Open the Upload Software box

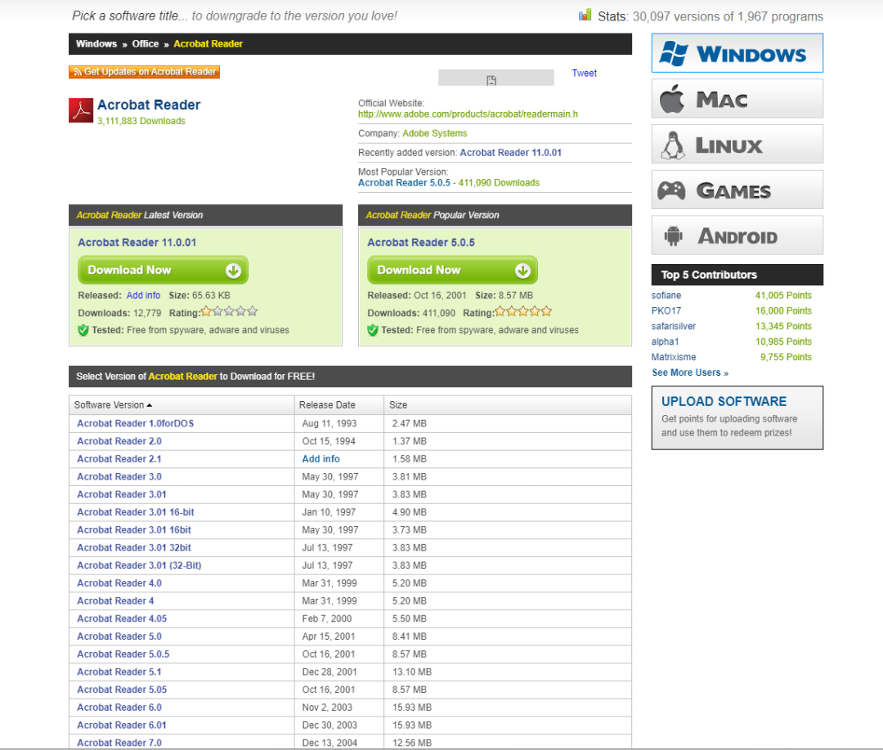point(737,417)
